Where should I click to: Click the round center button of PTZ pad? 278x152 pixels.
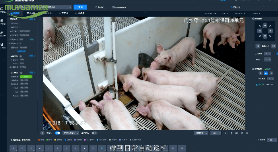[265, 31]
